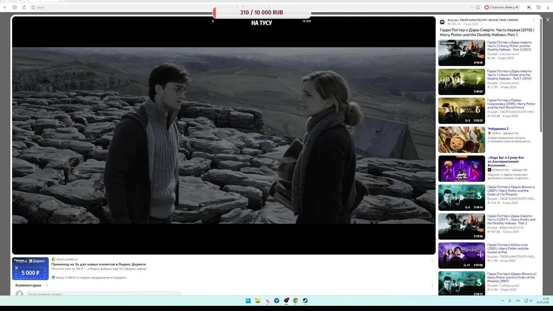Image resolution: width=553 pixels, height=311 pixels.
Task: Open the OBS Studio taskbar icon
Action: (286, 301)
